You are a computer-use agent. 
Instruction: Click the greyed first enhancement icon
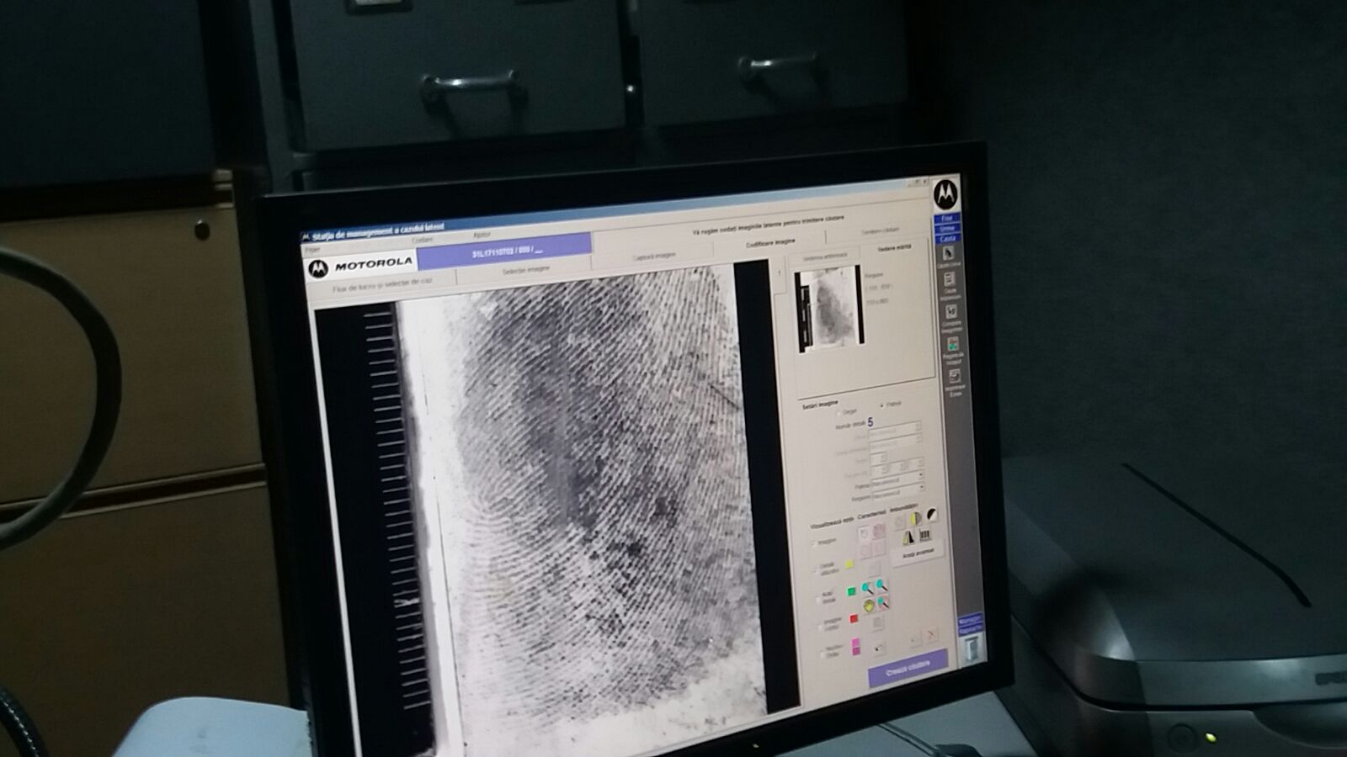pyautogui.click(x=898, y=522)
